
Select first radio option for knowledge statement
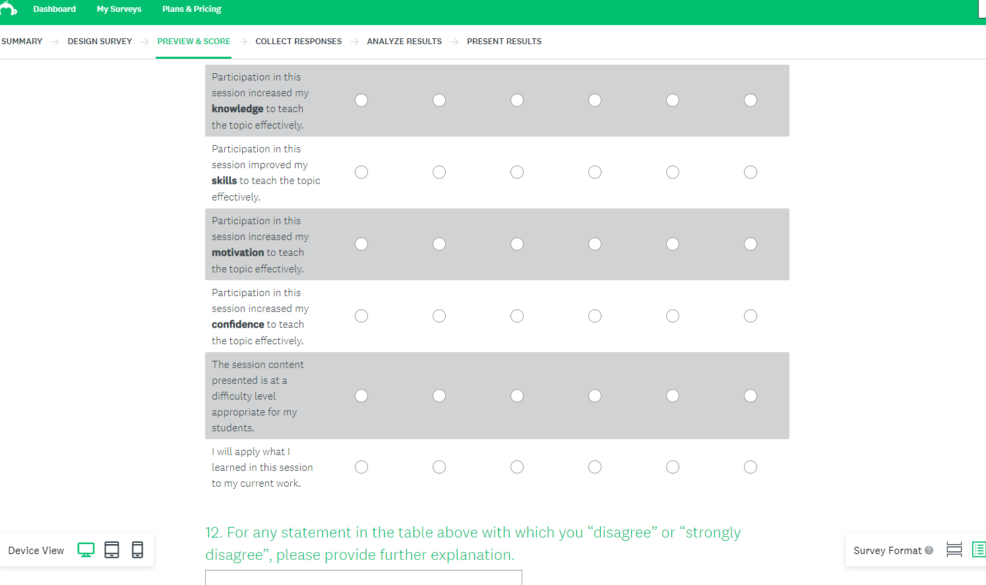361,100
